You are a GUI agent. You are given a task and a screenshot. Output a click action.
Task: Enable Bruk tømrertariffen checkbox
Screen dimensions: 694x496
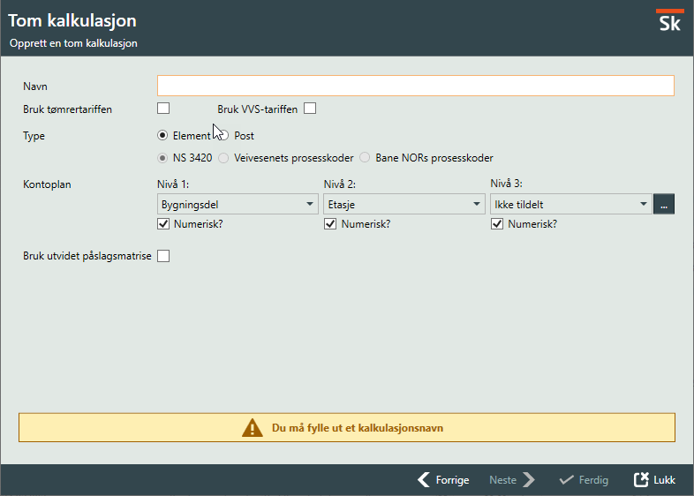coord(163,109)
